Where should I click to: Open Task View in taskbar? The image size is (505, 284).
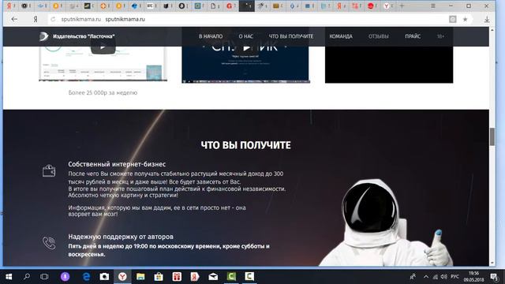click(x=44, y=277)
